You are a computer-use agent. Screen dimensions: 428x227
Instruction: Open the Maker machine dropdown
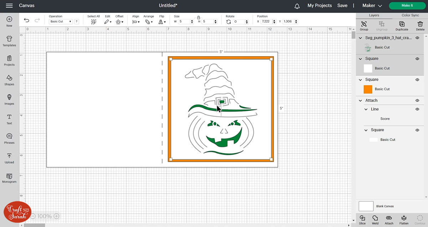point(372,6)
